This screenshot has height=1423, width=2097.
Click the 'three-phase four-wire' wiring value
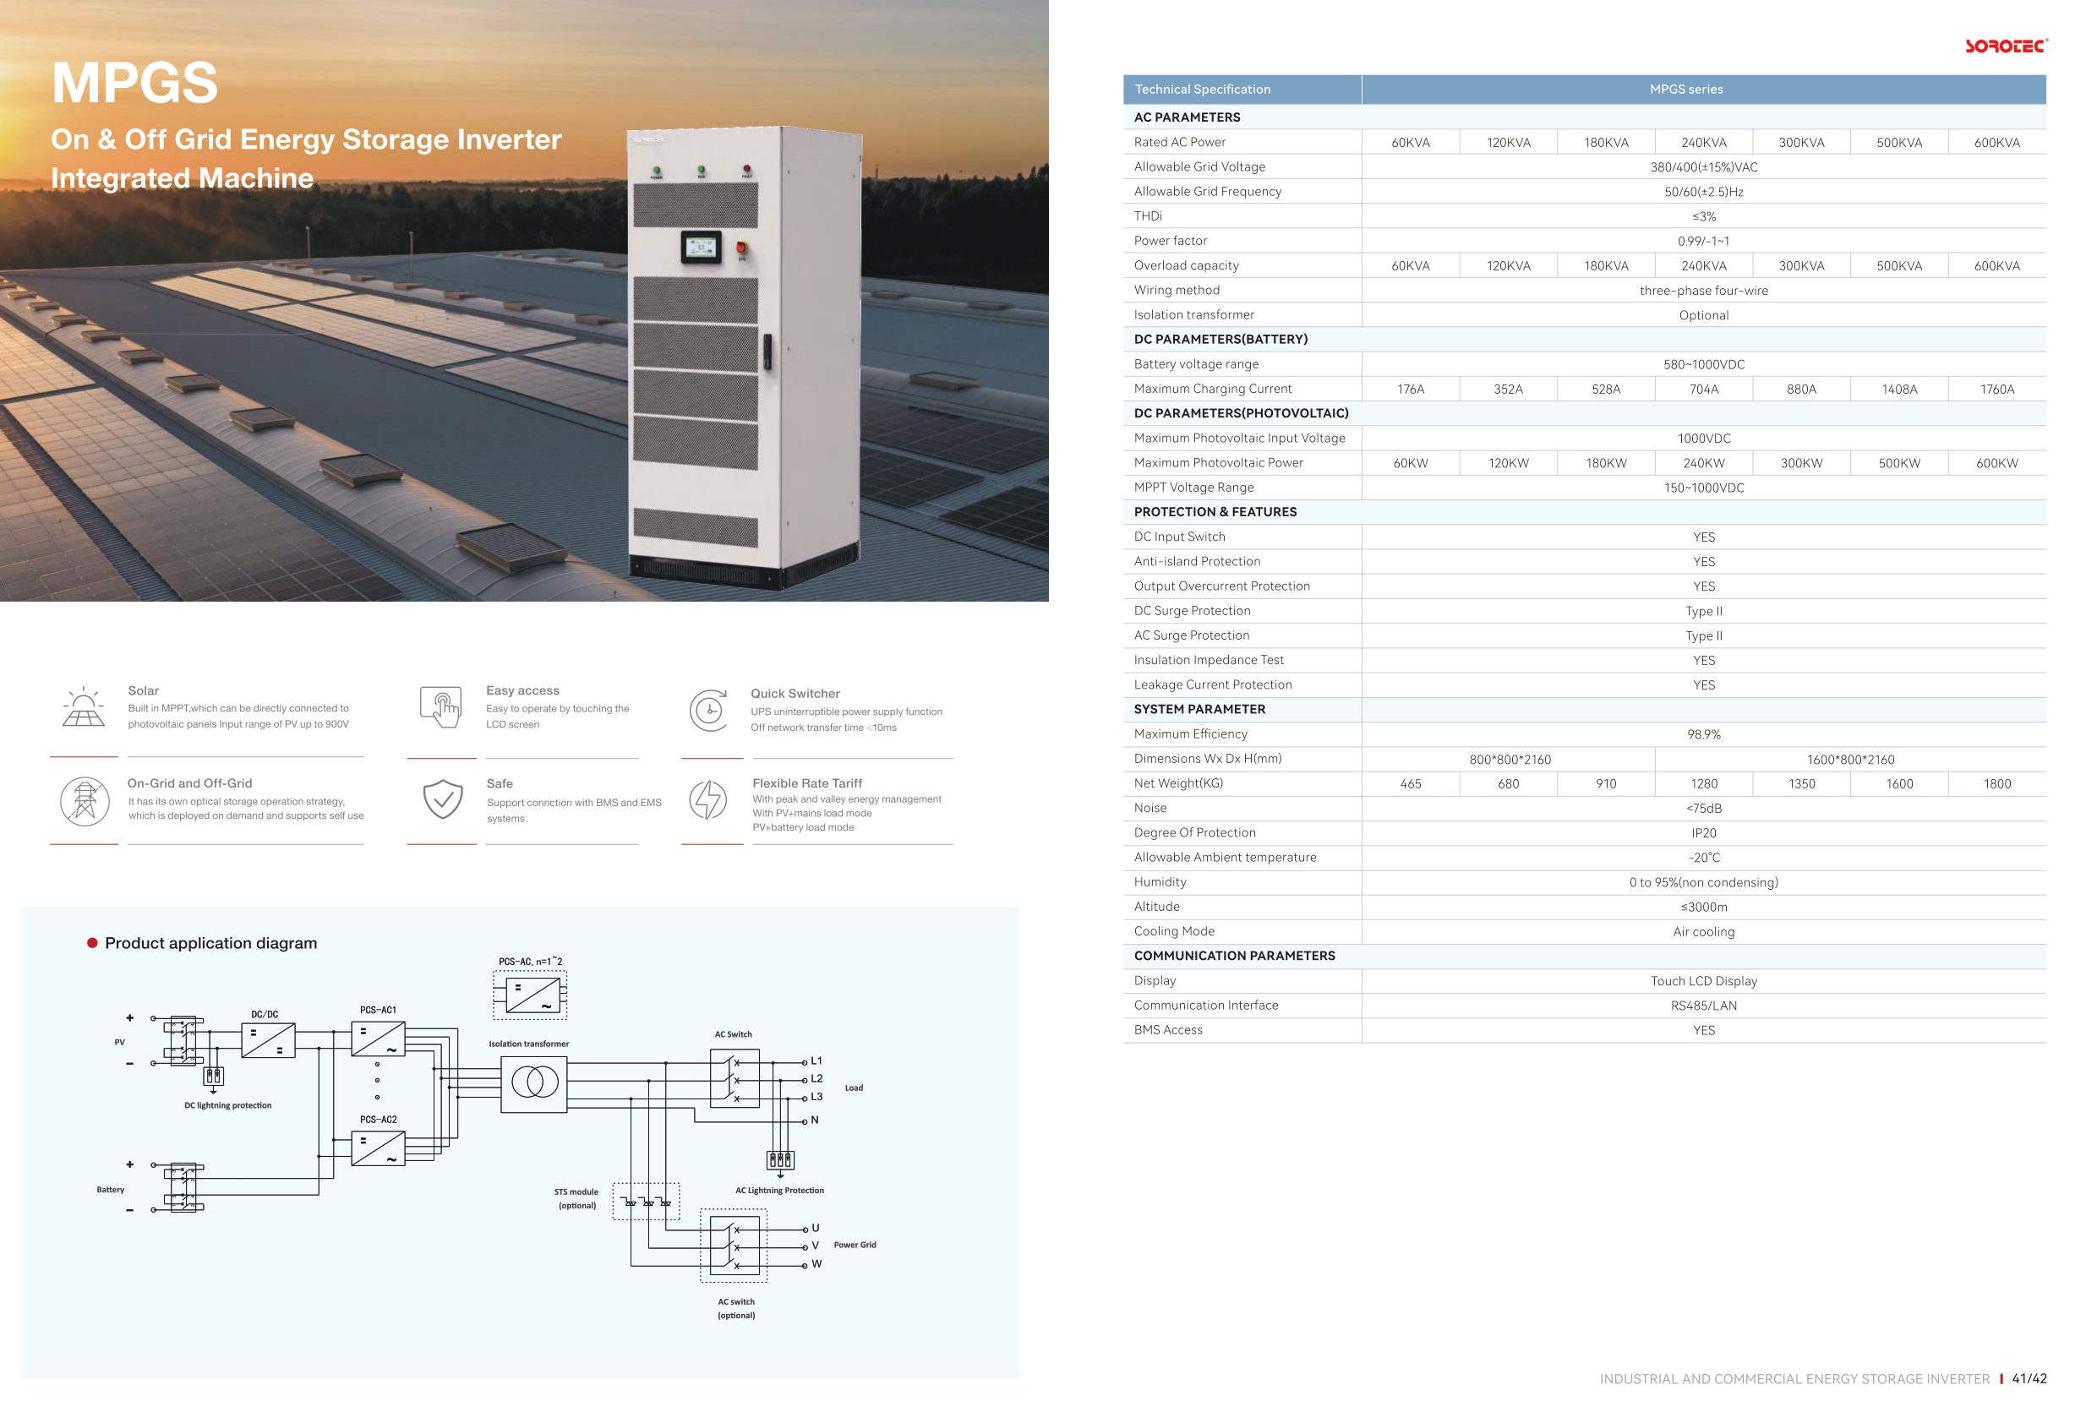pyautogui.click(x=1704, y=291)
